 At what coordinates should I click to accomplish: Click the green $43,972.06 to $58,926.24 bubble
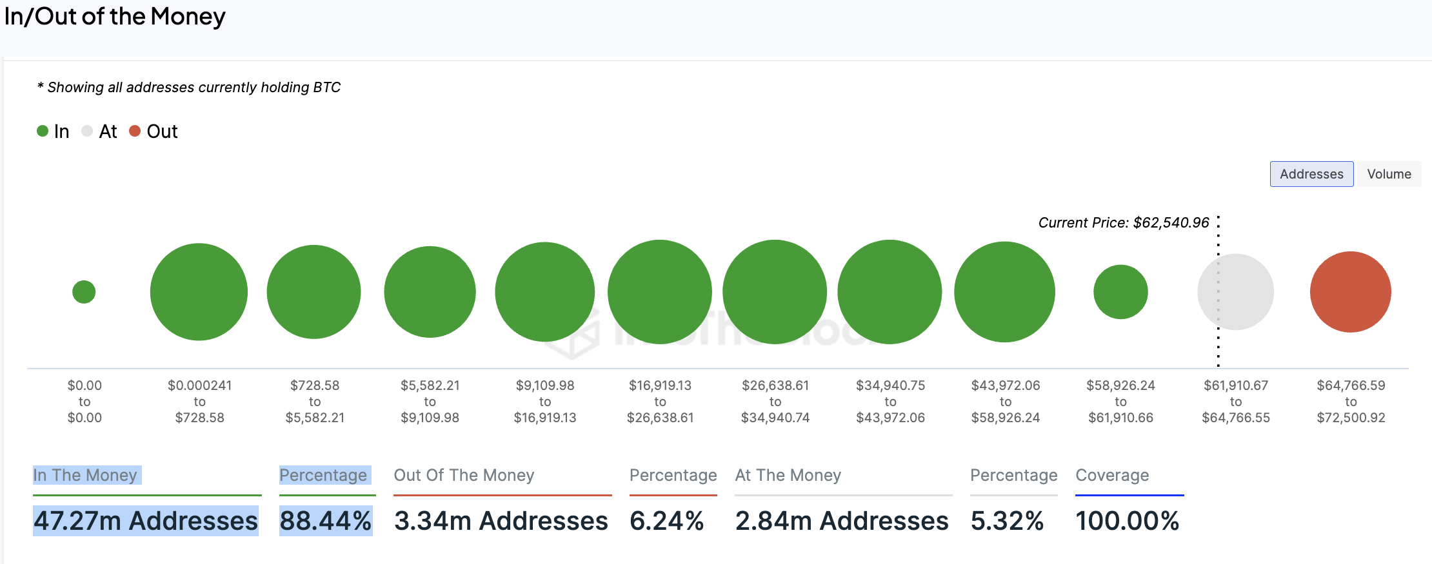tap(1004, 292)
